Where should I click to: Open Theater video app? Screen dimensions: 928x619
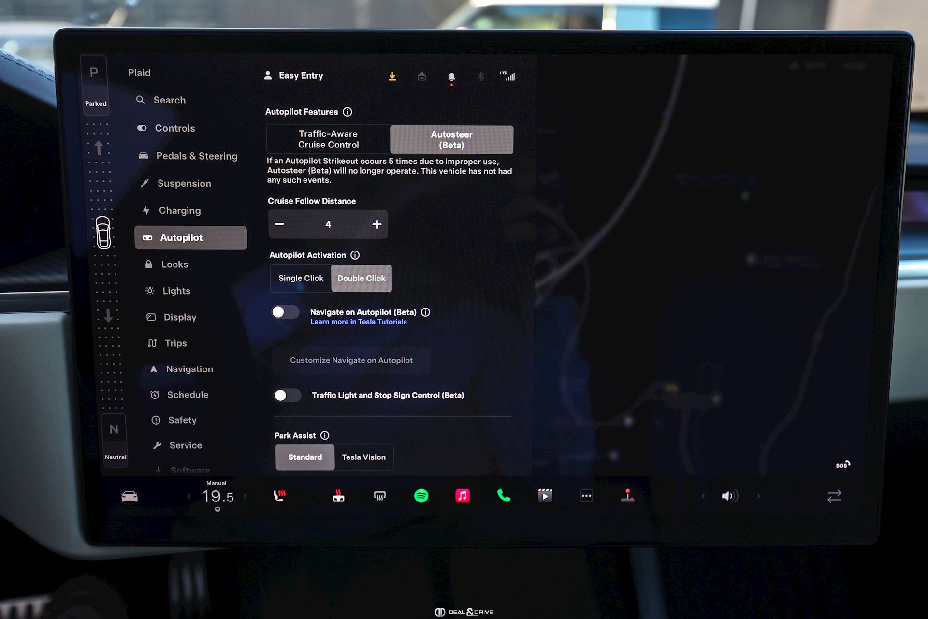[x=545, y=496]
